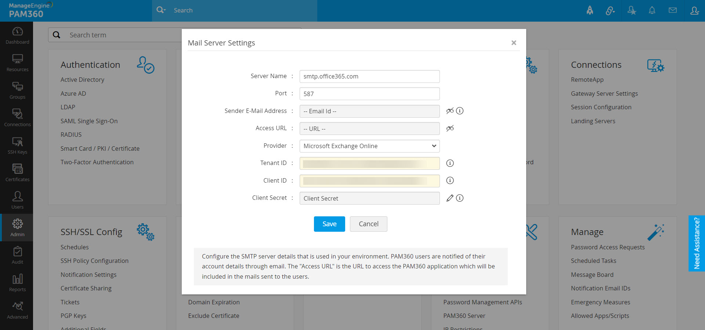Go to Resources in the sidebar
Screen dimensions: 705x330
[x=17, y=63]
